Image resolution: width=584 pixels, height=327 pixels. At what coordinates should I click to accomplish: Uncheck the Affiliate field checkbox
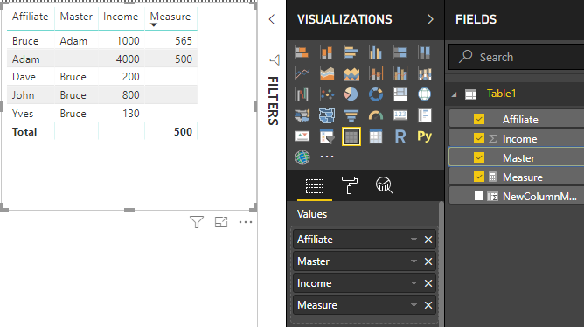click(x=479, y=119)
